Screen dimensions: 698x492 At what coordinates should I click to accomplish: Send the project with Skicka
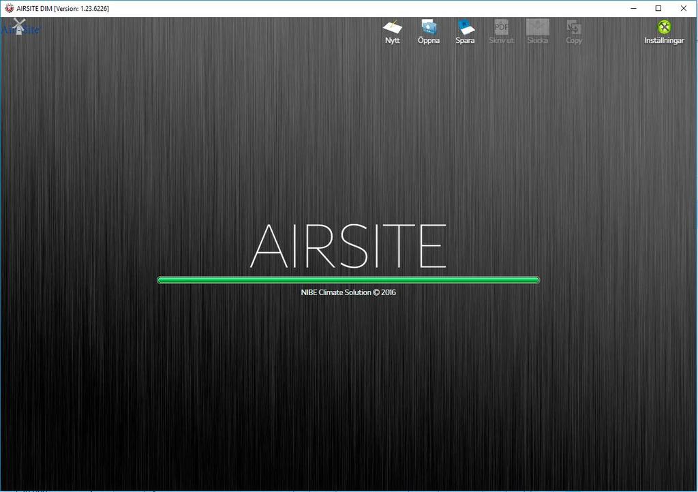tap(537, 31)
